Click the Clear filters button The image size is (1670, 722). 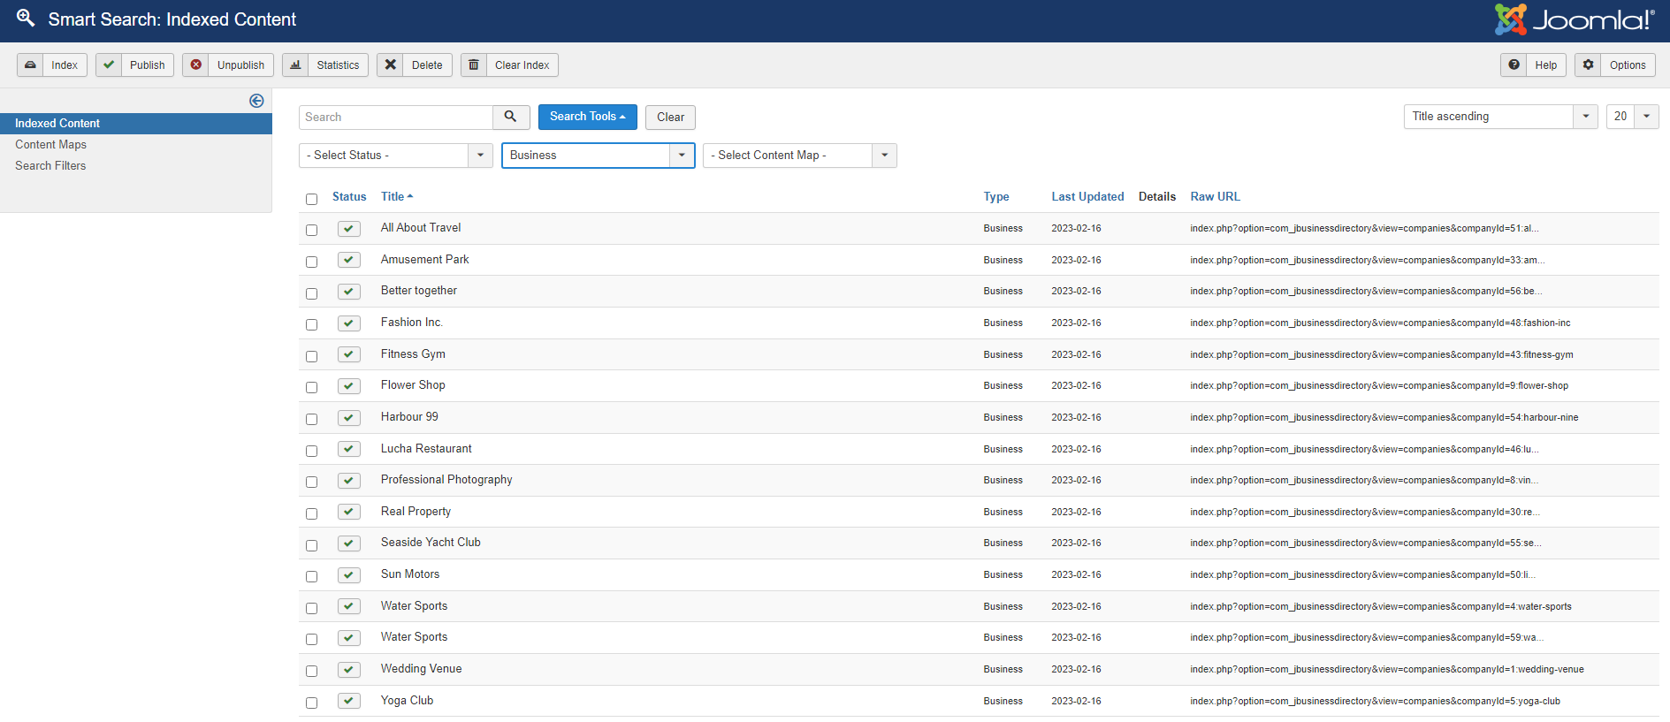pos(670,118)
